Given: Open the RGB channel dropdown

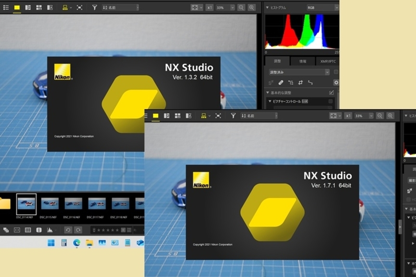Looking at the screenshot, I should click(322, 7).
